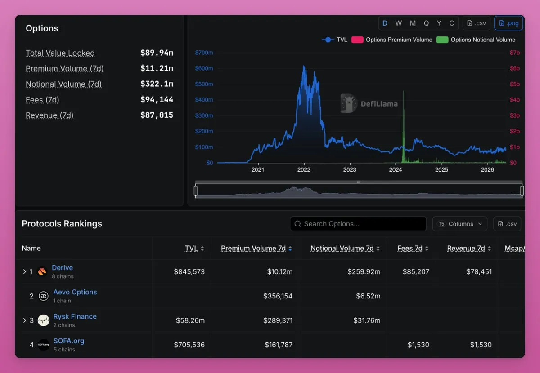Sort table by TVL column header
540x373 pixels.
(x=191, y=248)
